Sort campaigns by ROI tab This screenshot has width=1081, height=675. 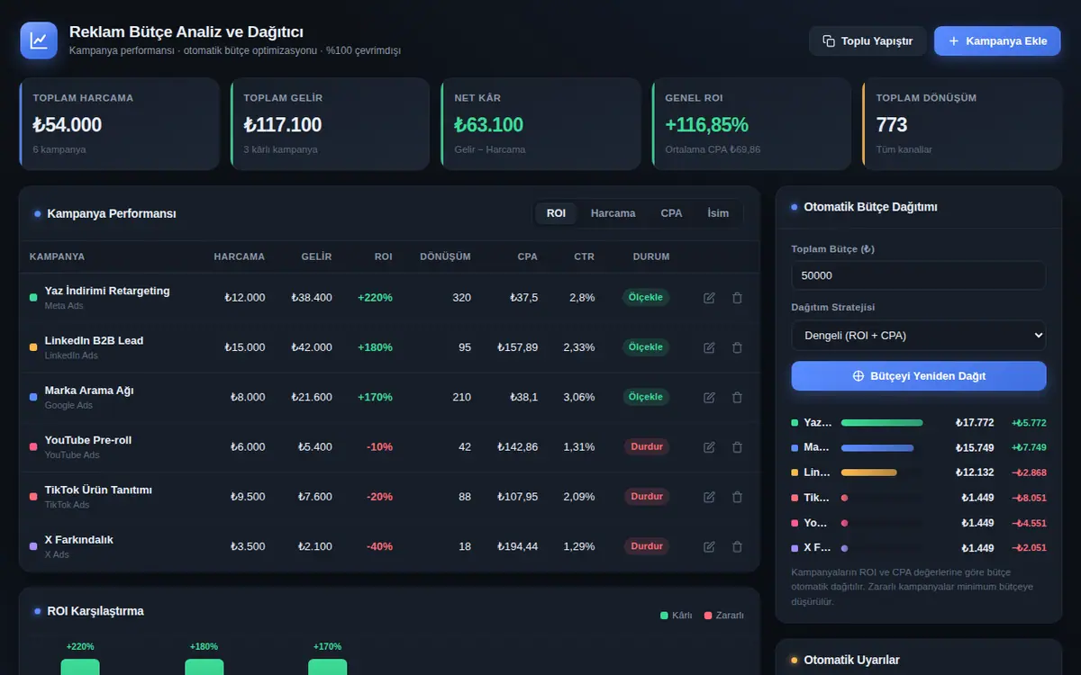pos(556,213)
